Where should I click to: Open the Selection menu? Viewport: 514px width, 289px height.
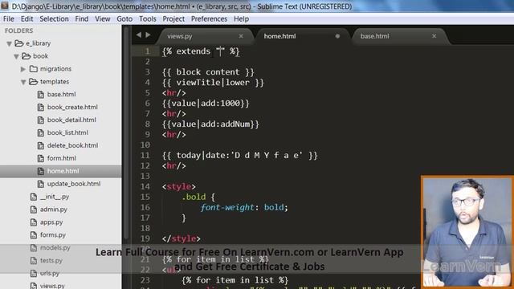54,19
